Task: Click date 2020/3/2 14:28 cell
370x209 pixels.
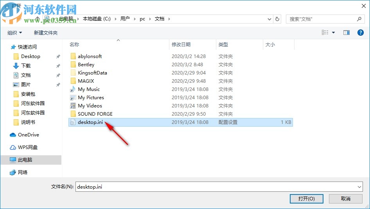Action: pyautogui.click(x=189, y=56)
